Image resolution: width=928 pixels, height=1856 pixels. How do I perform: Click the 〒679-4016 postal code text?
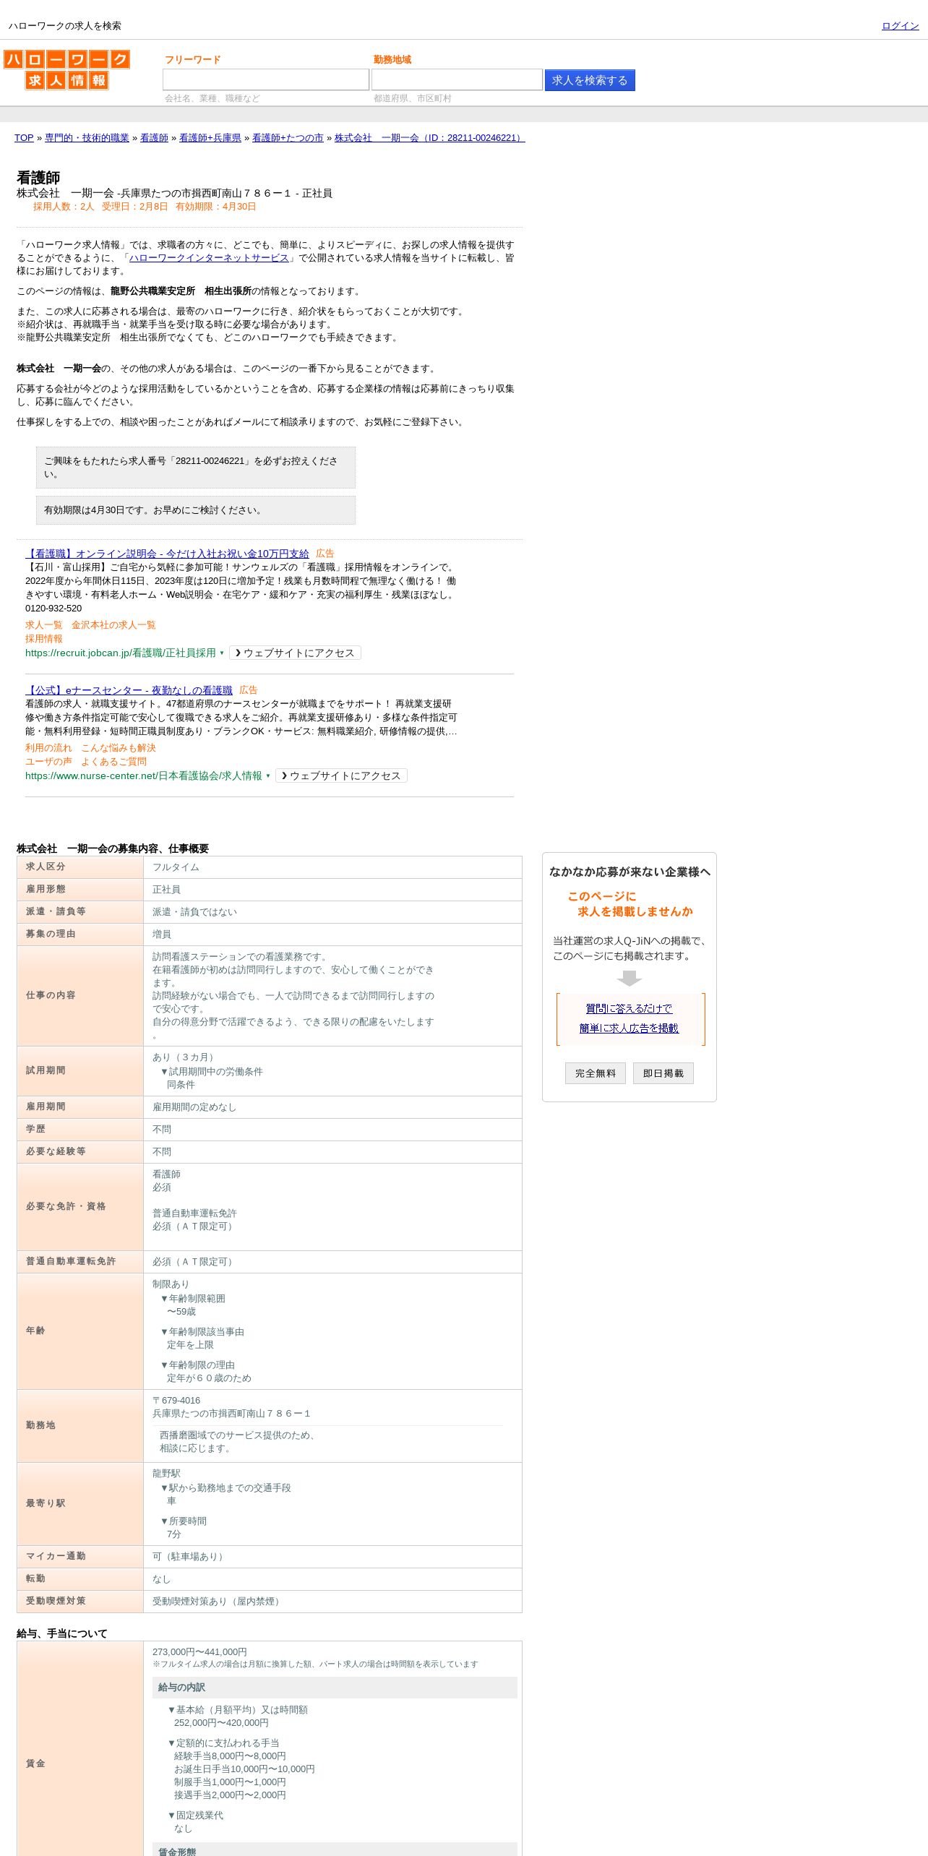tap(176, 1401)
